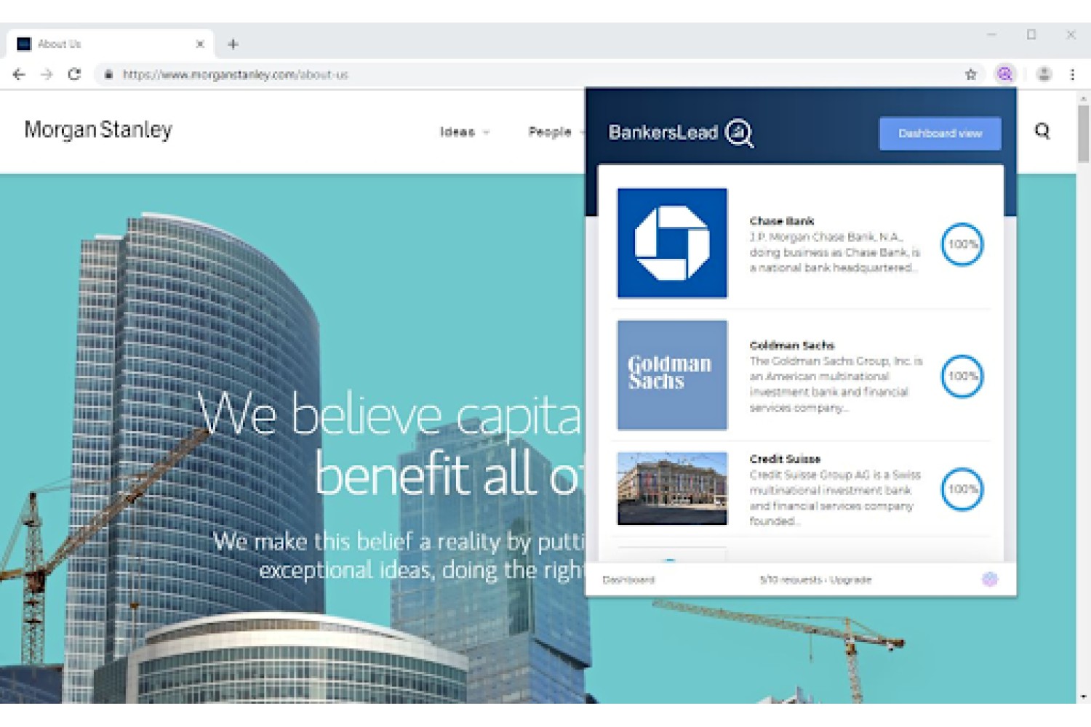1091x727 pixels.
Task: Minimize the Chrome window
Action: pos(991,34)
